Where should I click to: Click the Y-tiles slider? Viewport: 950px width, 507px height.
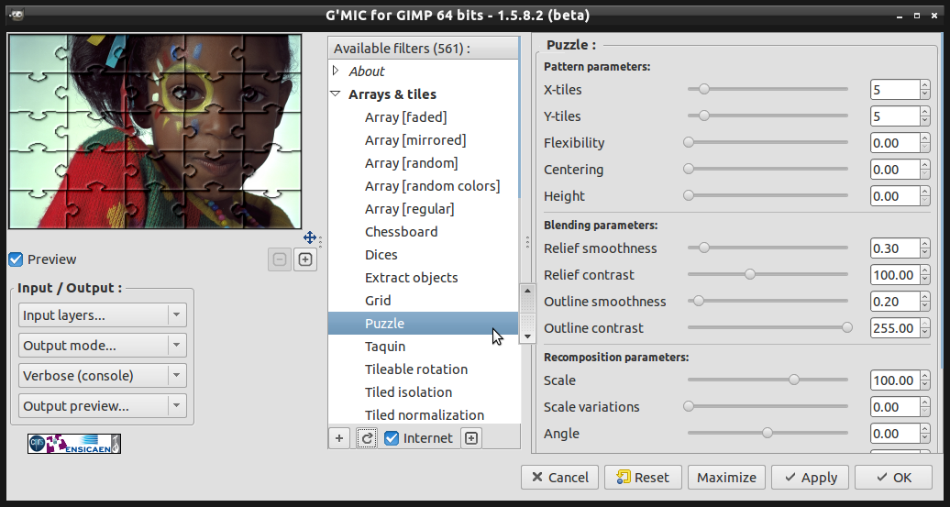[x=768, y=116]
